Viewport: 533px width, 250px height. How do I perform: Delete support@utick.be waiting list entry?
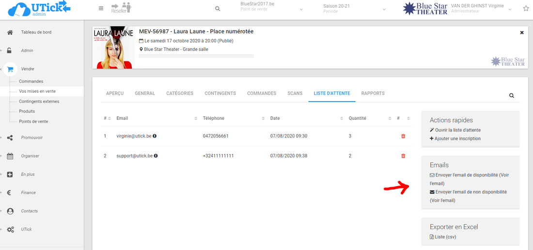pyautogui.click(x=403, y=156)
